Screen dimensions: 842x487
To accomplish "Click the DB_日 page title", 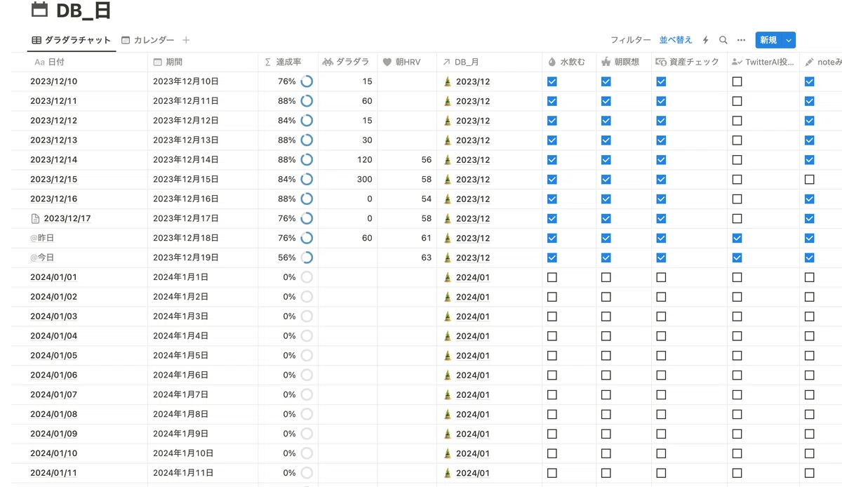I will pyautogui.click(x=83, y=11).
